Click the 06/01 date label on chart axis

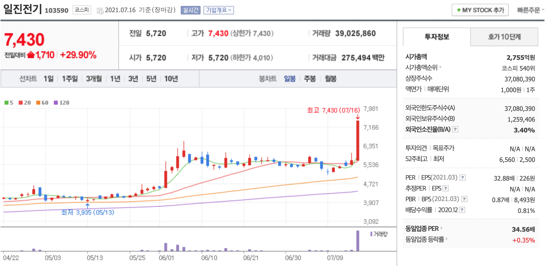pos(167,258)
